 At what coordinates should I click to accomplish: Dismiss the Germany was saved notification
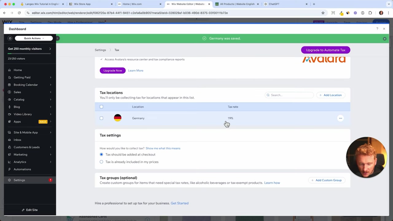pyautogui.click(x=384, y=39)
